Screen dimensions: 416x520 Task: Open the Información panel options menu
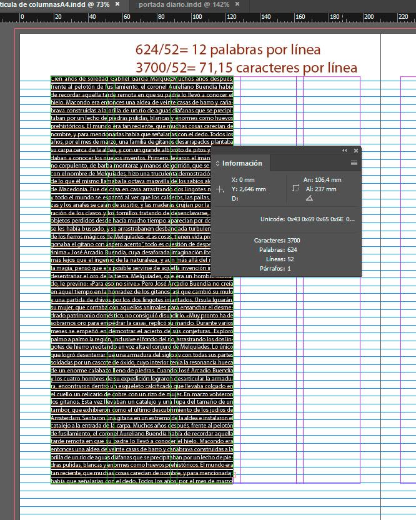(x=354, y=163)
